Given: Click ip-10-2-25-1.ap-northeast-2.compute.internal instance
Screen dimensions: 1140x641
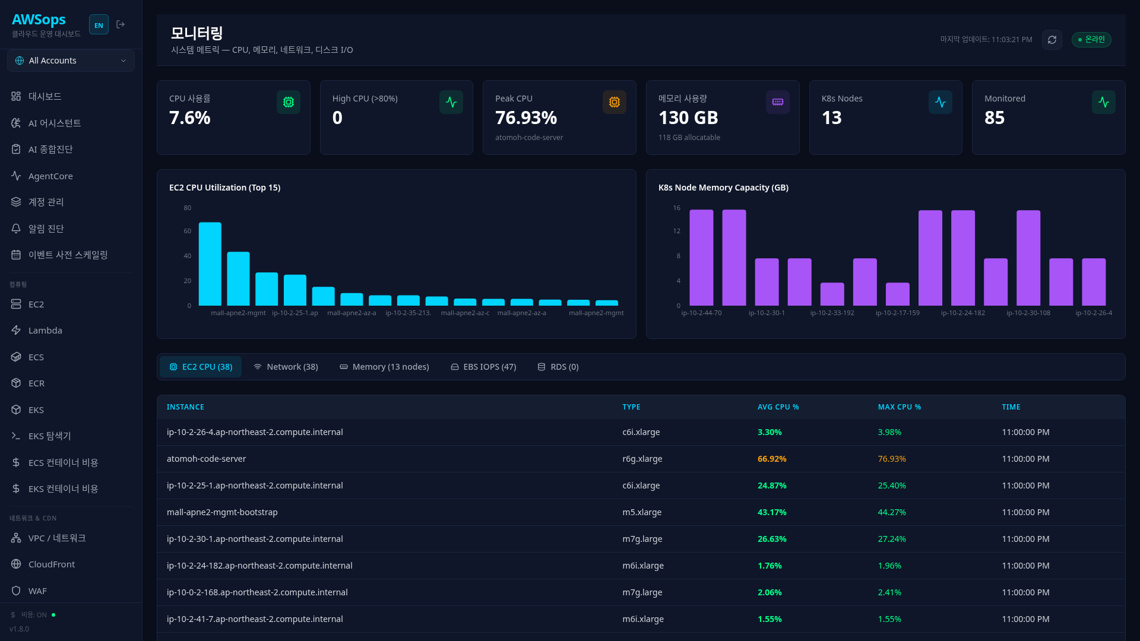Looking at the screenshot, I should point(255,485).
